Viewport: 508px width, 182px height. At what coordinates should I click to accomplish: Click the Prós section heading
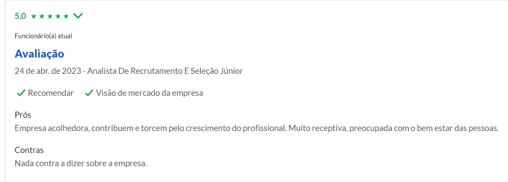(x=23, y=115)
